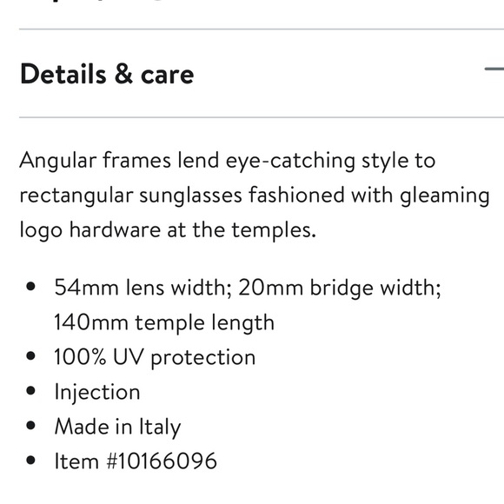Click the word Item before the number
The height and width of the screenshot is (504, 504).
pyautogui.click(x=76, y=461)
